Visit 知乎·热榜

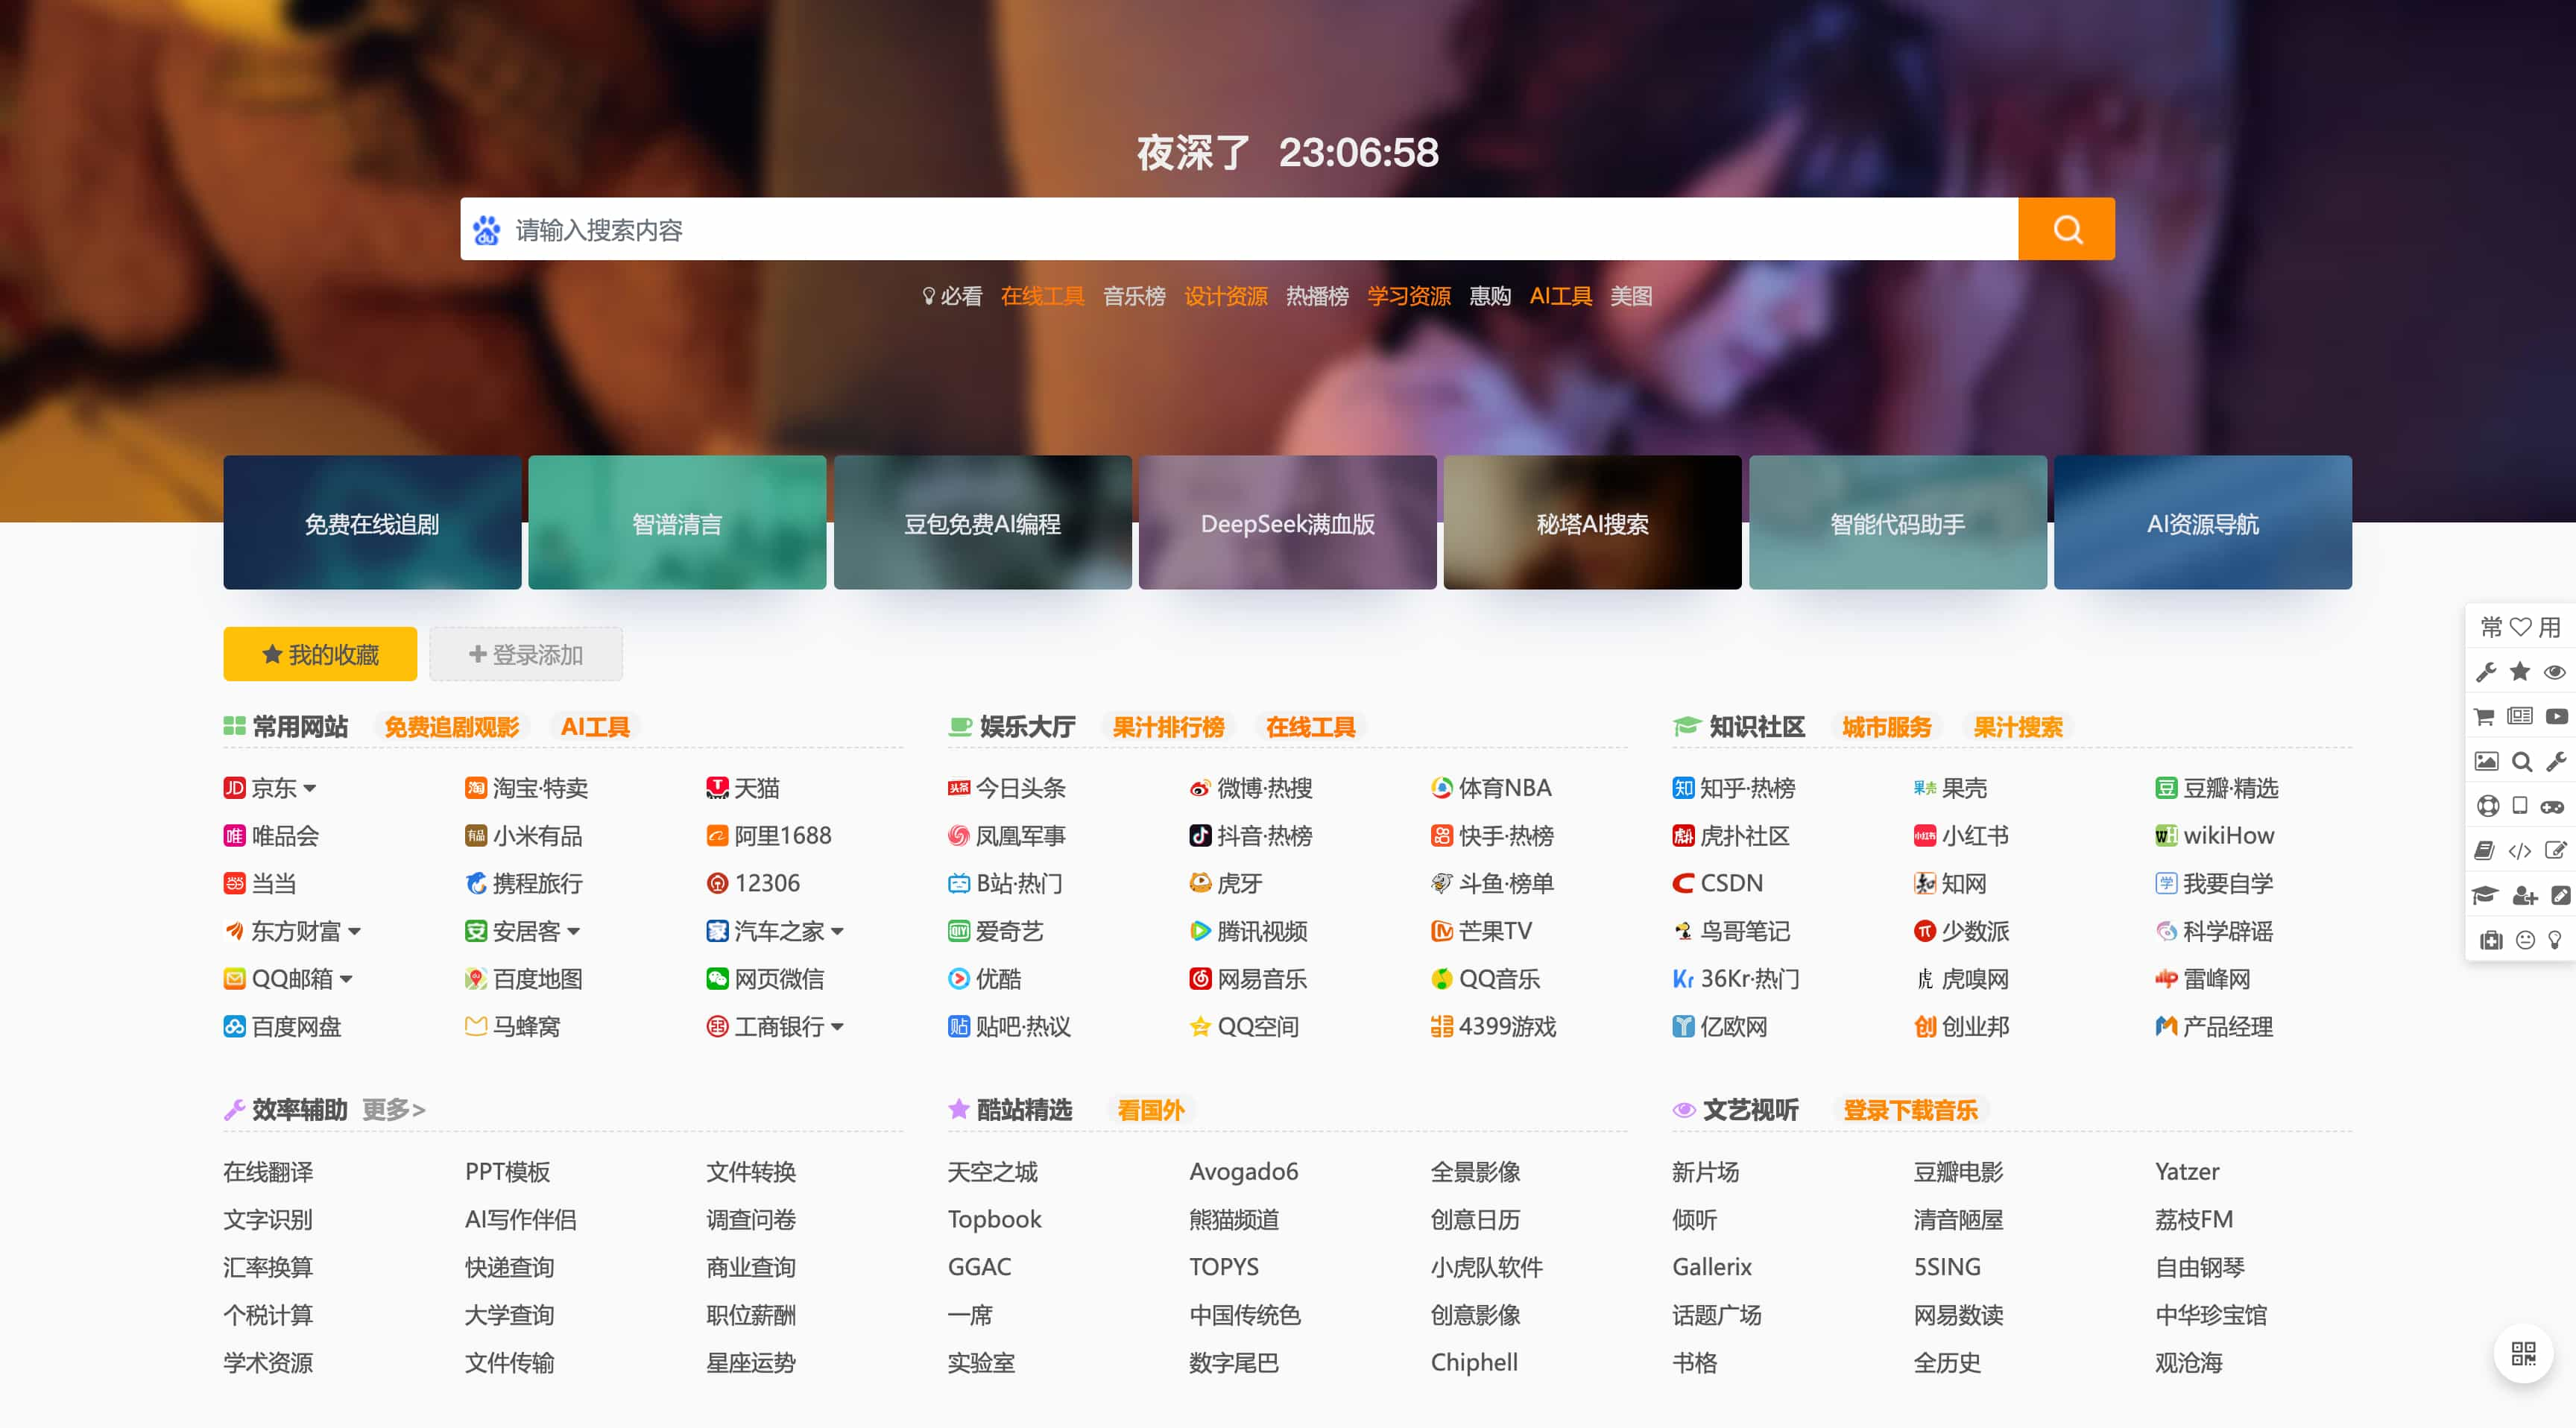click(x=1734, y=788)
